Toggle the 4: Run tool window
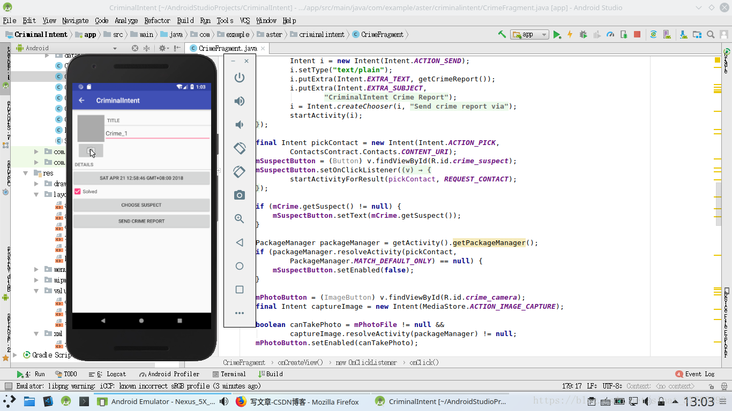This screenshot has width=732, height=411. click(31, 374)
